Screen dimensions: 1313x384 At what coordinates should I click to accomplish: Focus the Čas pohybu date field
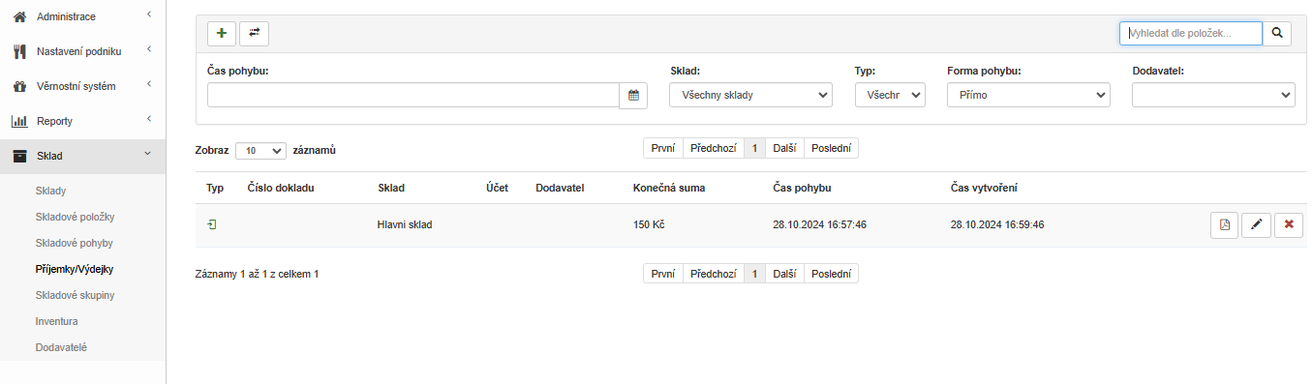tap(413, 95)
